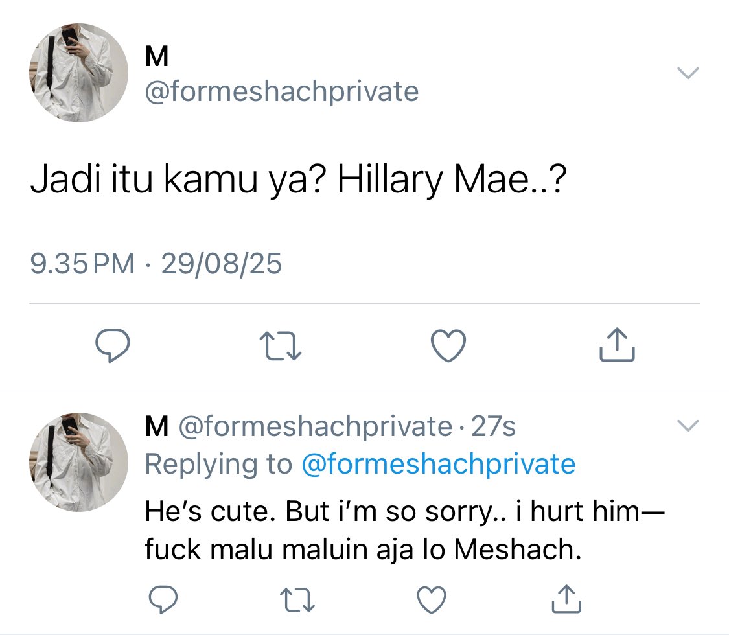
Task: Share the main tweet
Action: coord(615,345)
